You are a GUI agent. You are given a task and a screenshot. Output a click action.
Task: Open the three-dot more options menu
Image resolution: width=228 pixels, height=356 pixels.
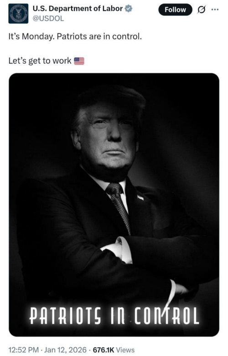tap(215, 10)
